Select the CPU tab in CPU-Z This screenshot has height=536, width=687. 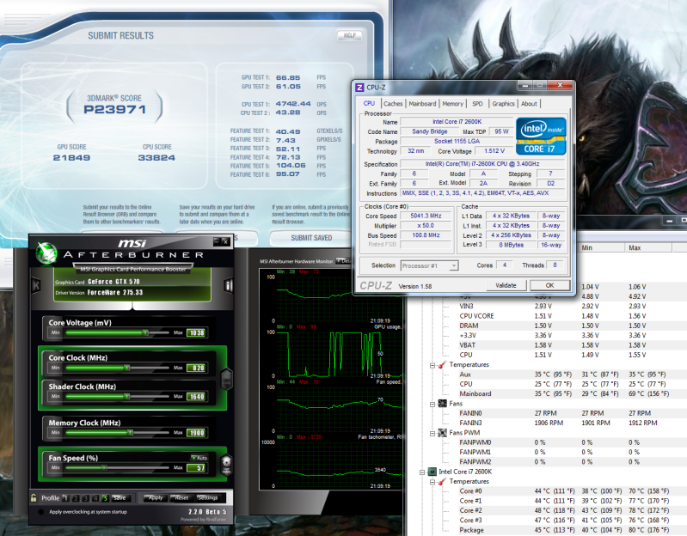(369, 103)
